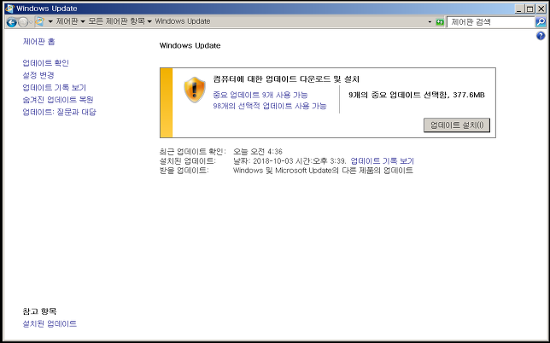This screenshot has height=343, width=550.
Task: Open help with the blue question mark icon
Action: (x=541, y=35)
